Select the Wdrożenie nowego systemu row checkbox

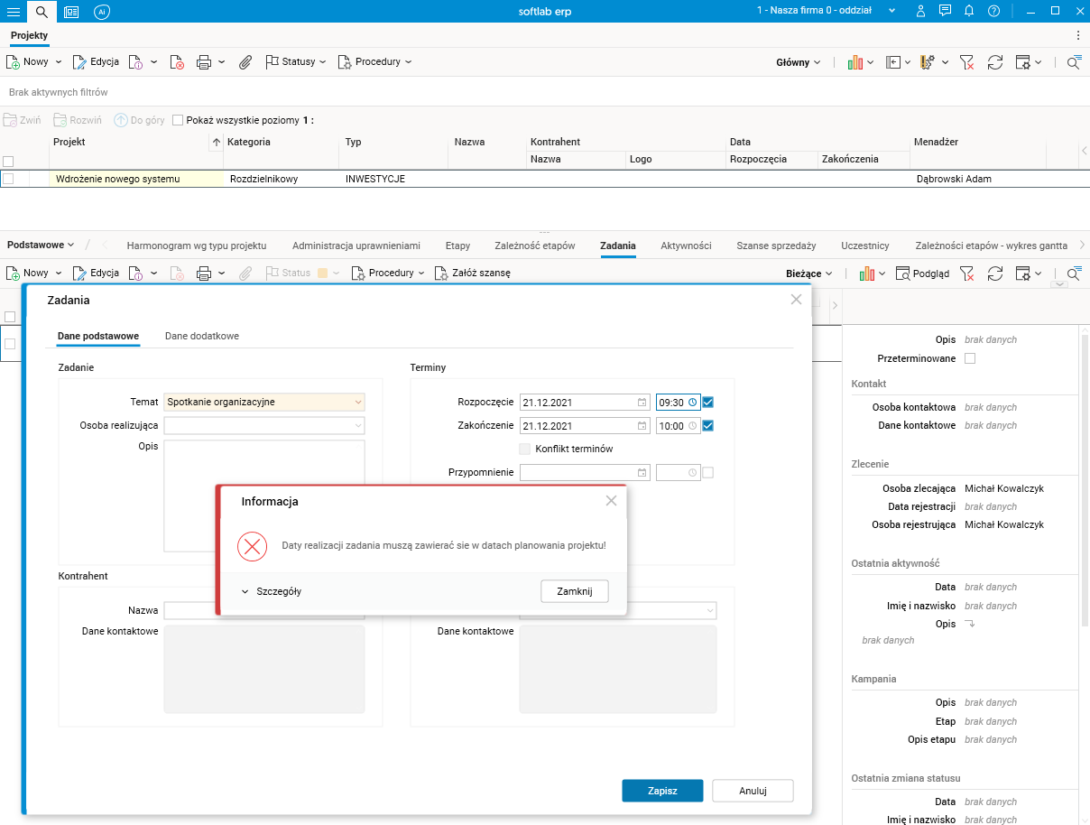tap(8, 179)
